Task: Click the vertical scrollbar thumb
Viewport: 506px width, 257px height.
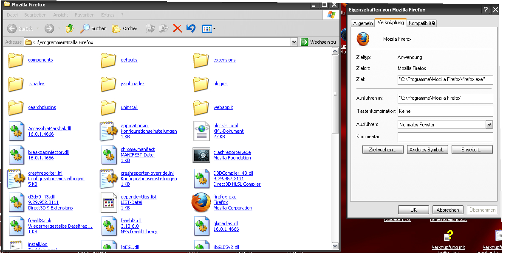Action: pyautogui.click(x=335, y=95)
